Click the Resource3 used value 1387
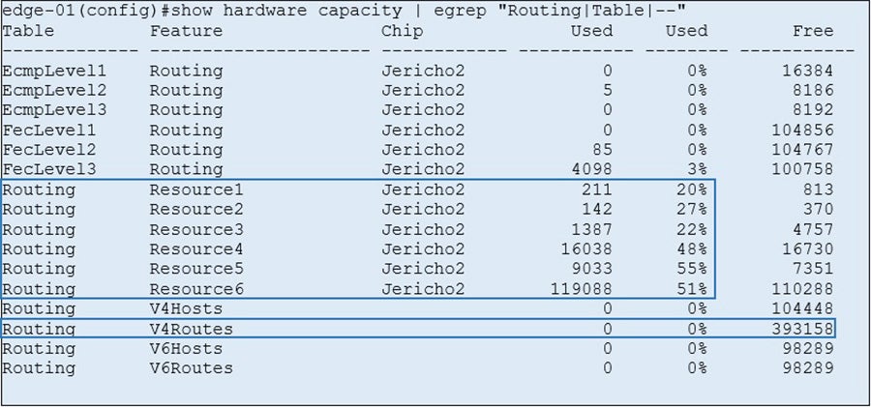The width and height of the screenshot is (871, 407). 590,229
